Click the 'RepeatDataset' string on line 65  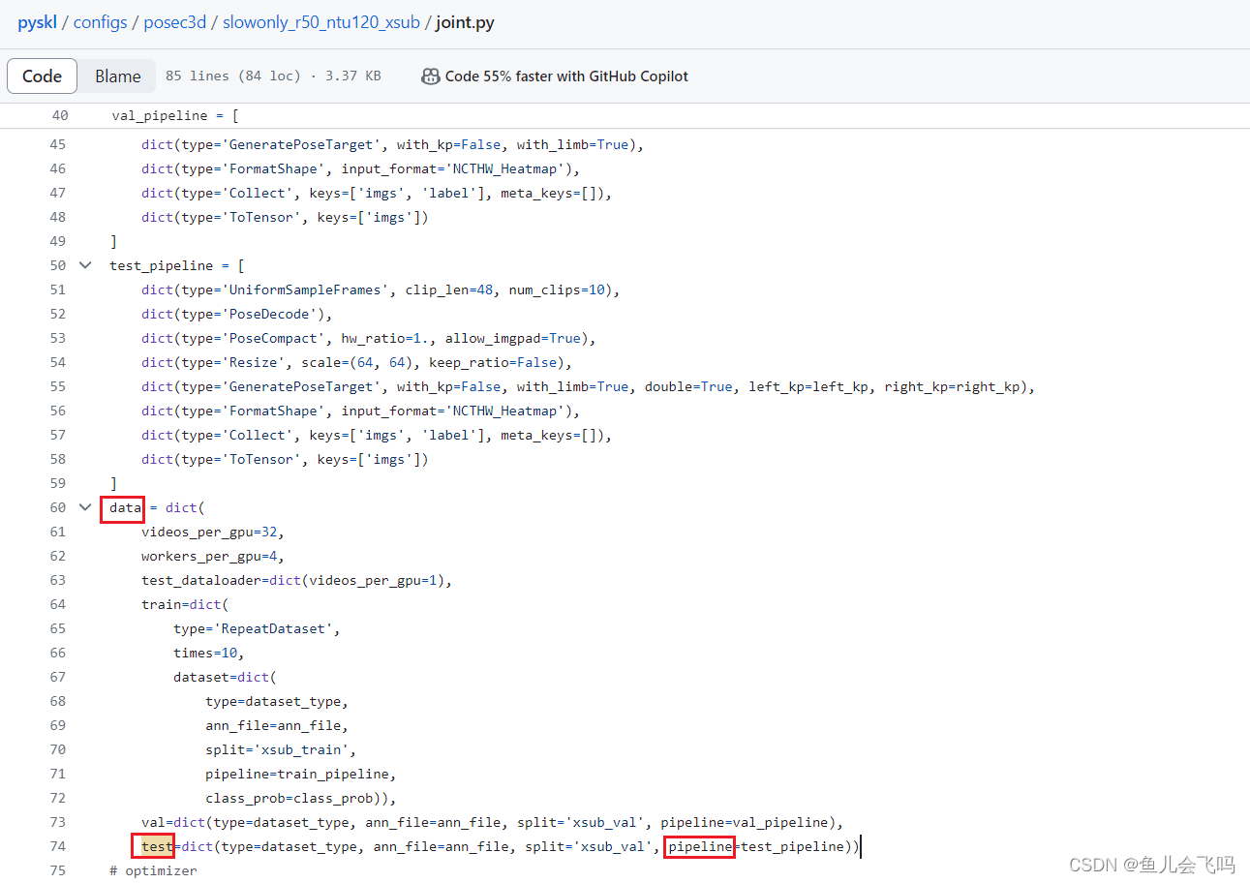click(274, 628)
